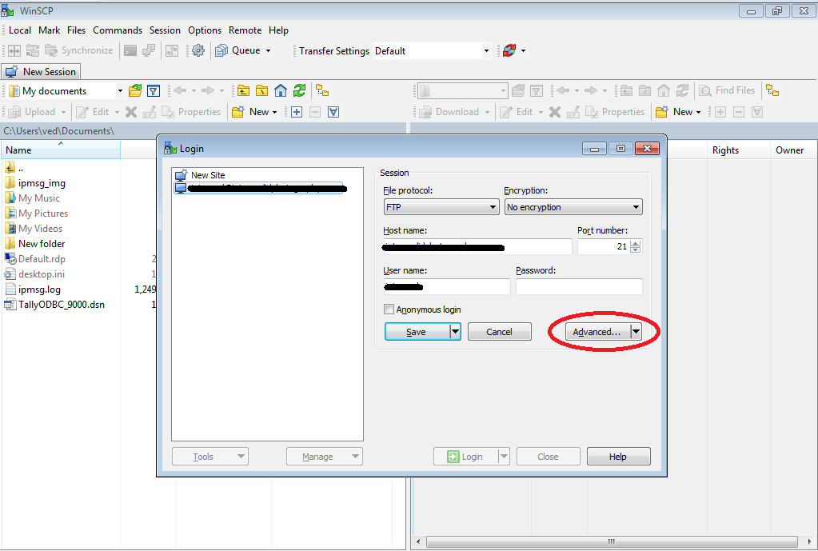Increase the Port number with up spinner

tap(635, 243)
